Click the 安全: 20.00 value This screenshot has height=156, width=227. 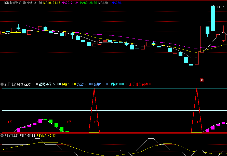coord(85,84)
